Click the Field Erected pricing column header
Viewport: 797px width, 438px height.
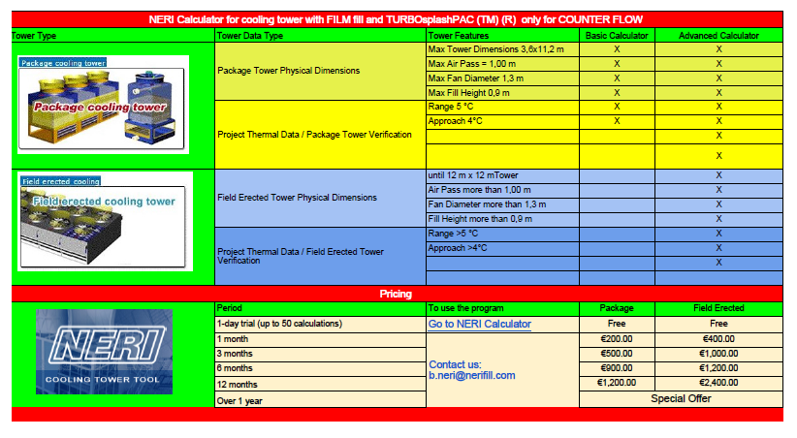pos(718,308)
